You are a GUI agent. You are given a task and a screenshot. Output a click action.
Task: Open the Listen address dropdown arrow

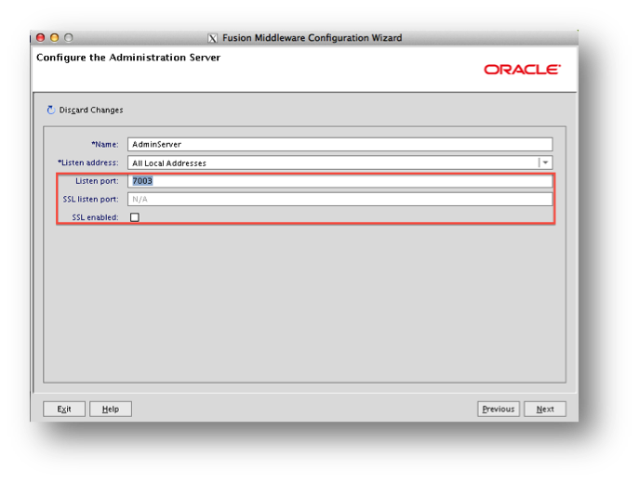click(x=545, y=163)
